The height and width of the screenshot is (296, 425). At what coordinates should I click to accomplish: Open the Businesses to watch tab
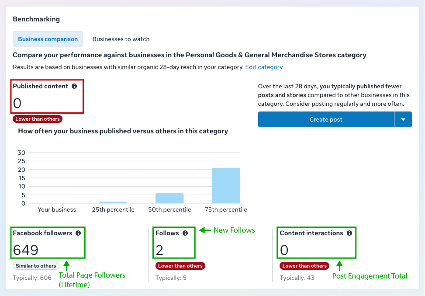(x=121, y=39)
